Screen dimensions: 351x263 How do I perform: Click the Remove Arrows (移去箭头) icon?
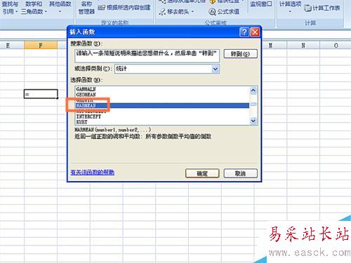point(162,11)
